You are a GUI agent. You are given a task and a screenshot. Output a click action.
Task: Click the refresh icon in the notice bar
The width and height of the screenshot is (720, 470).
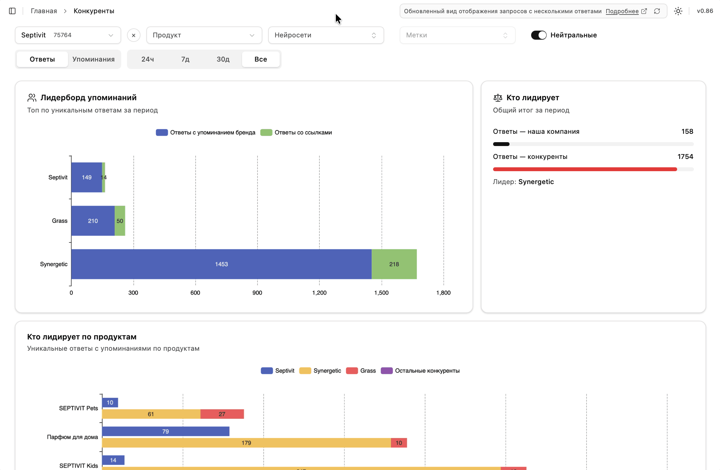pyautogui.click(x=657, y=11)
